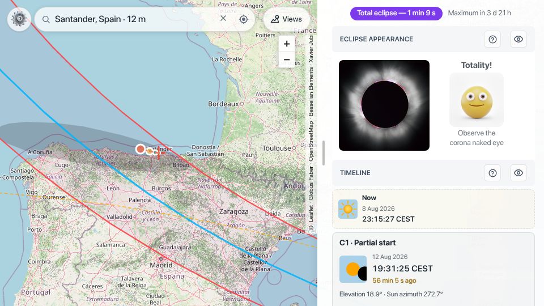544x306 pixels.
Task: Click the Toulouse label on the map
Action: (277, 148)
